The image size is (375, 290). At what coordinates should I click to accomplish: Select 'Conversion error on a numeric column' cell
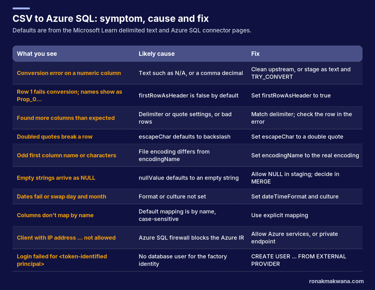(69, 73)
